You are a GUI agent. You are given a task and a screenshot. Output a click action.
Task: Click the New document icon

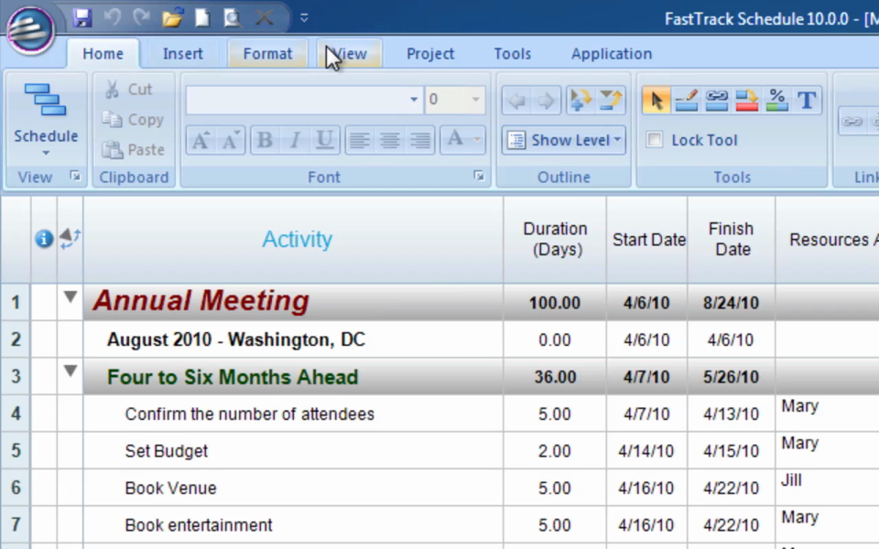[x=202, y=18]
